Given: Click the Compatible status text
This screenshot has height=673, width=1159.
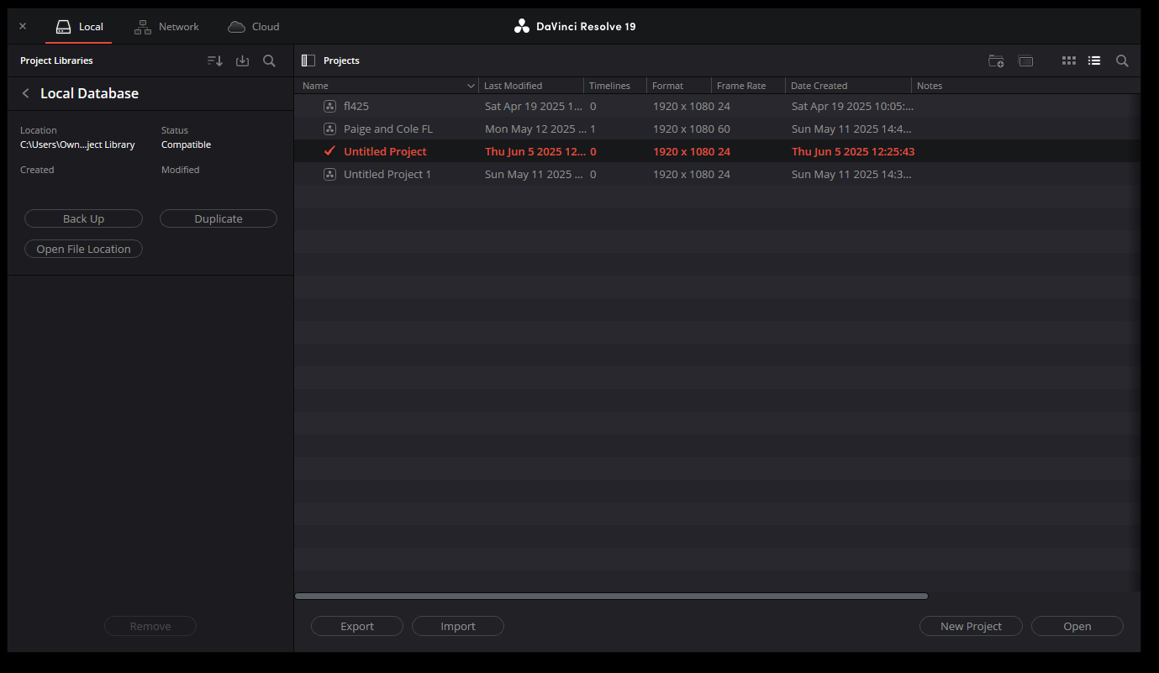Looking at the screenshot, I should click(186, 145).
